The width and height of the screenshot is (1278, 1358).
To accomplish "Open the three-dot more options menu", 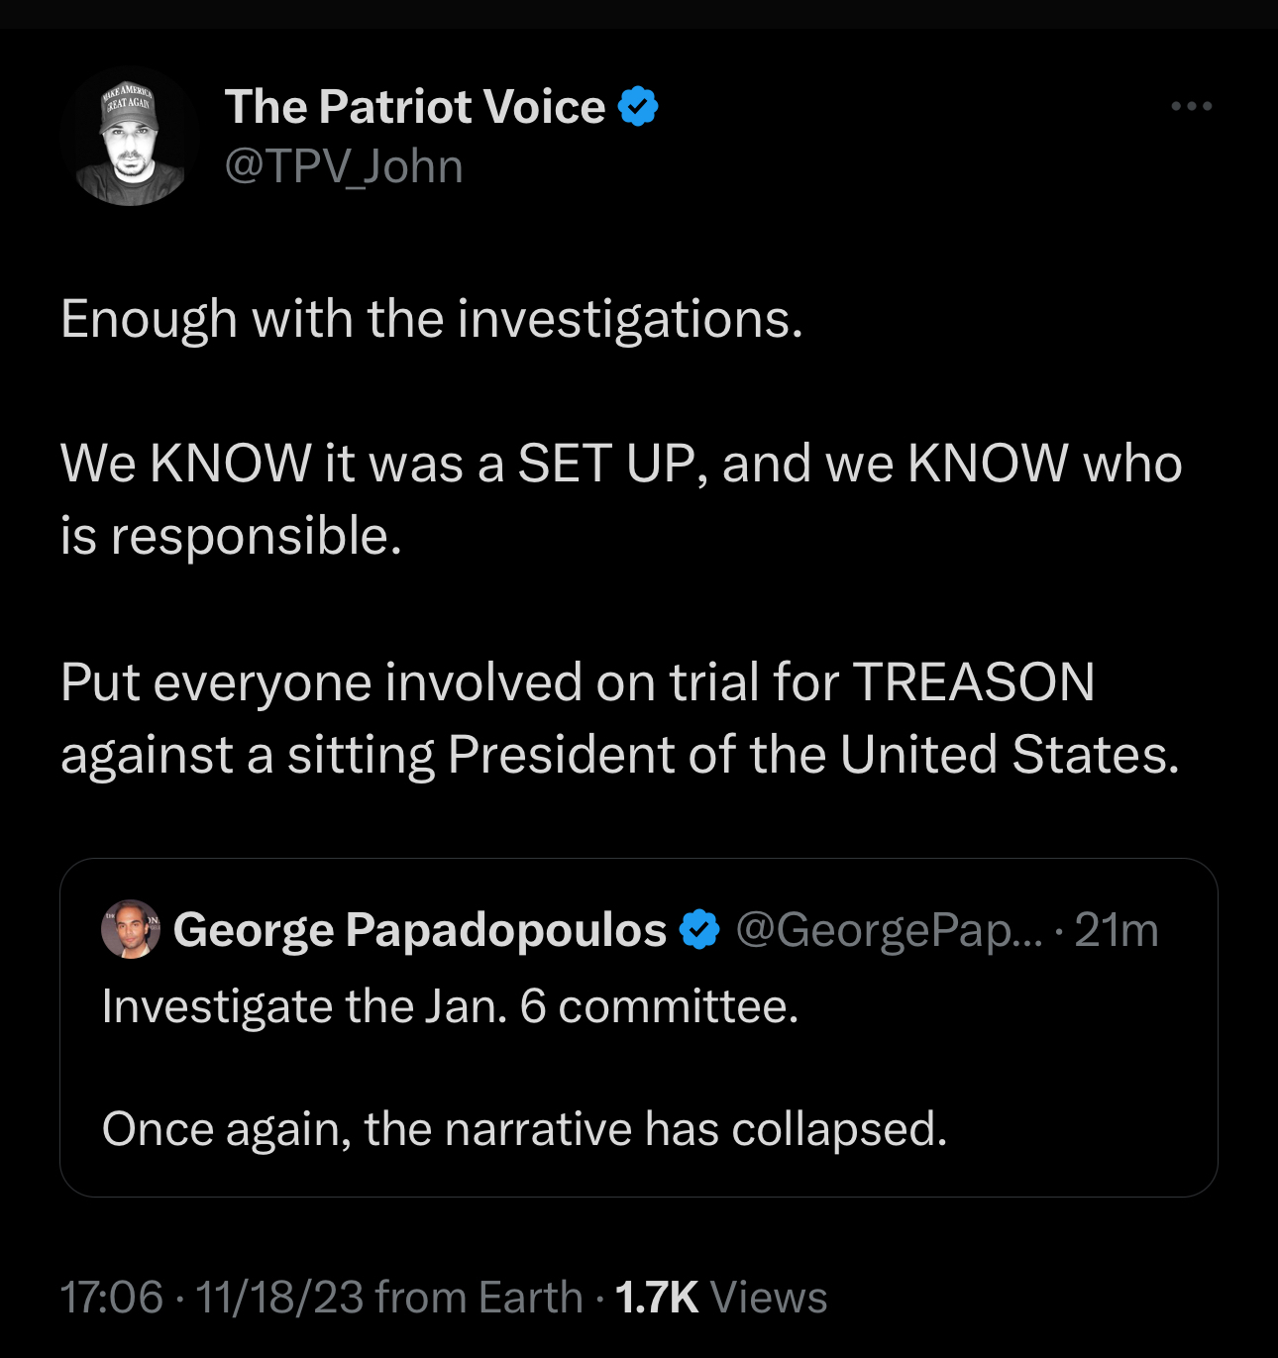I will pos(1191,106).
